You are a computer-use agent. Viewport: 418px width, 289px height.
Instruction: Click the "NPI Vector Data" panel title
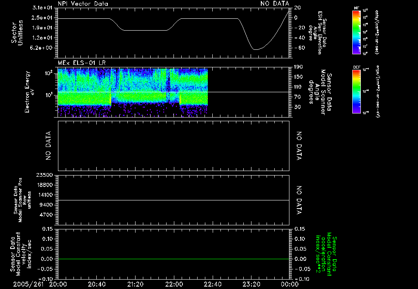[x=83, y=4]
